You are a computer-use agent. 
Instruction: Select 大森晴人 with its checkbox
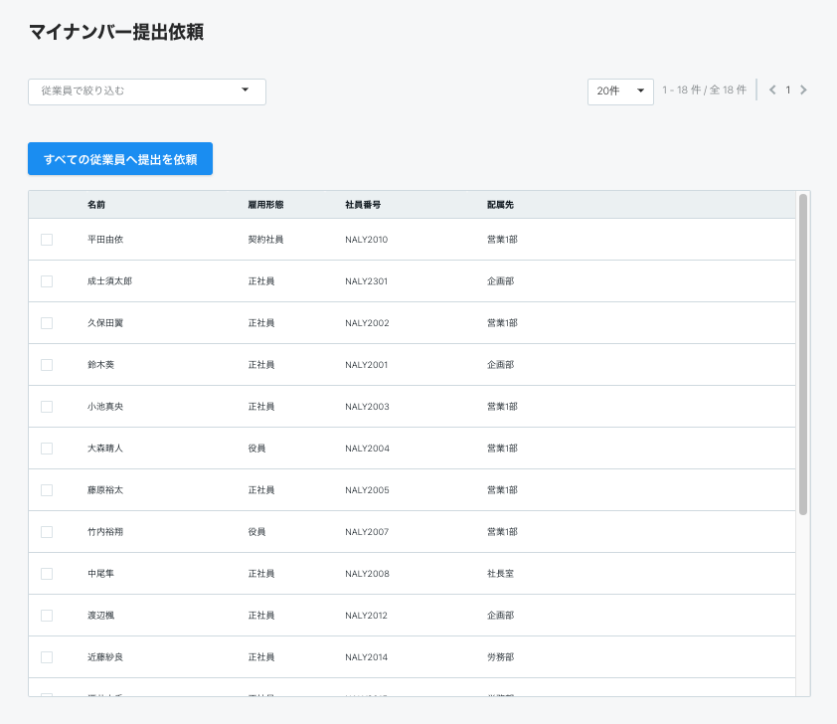pyautogui.click(x=47, y=449)
